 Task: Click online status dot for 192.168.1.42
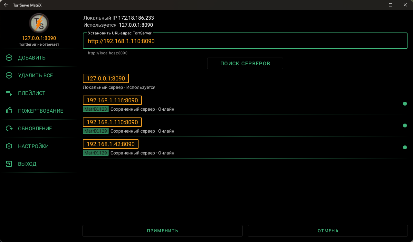405,147
